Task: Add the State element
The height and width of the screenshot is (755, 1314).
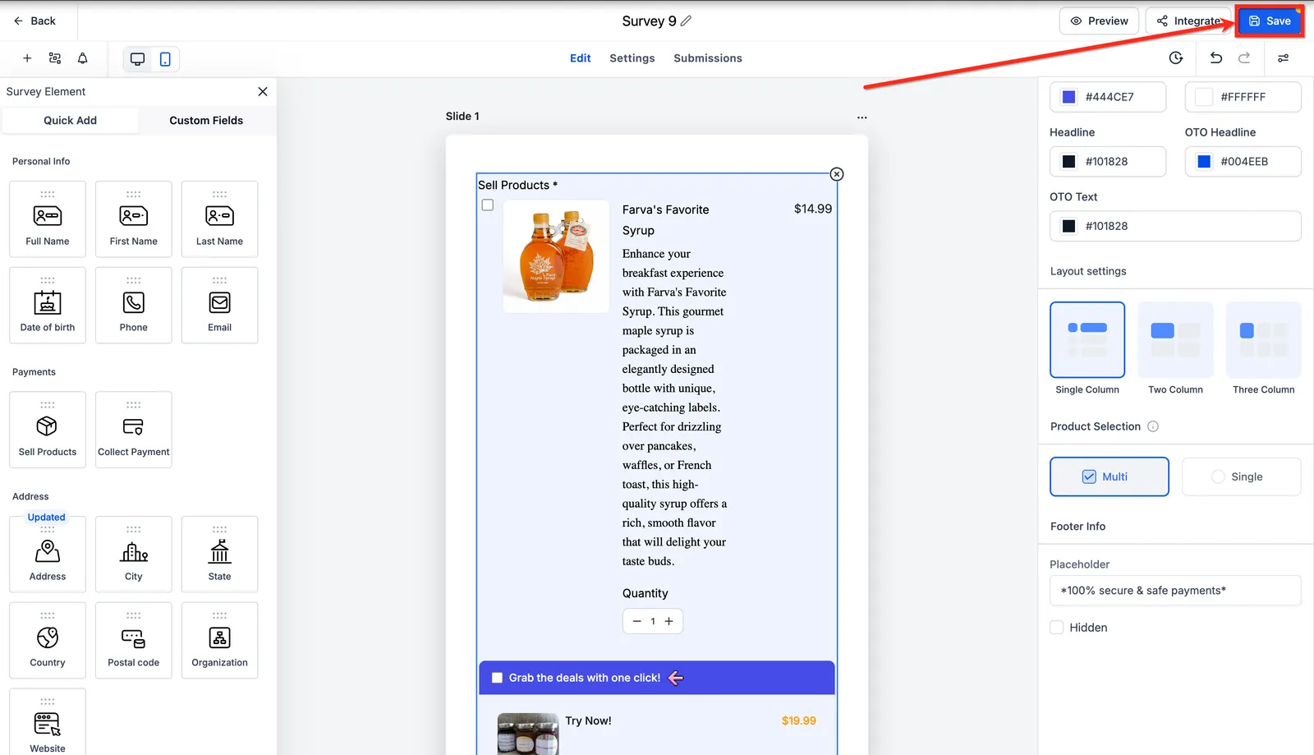Action: [219, 555]
